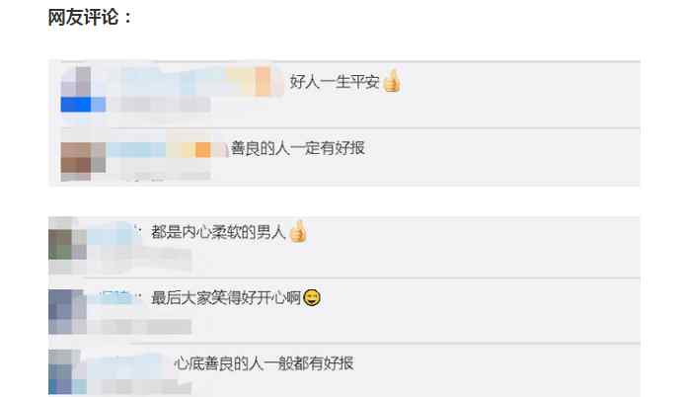Open avatar beside 都是内心柔软的男人 comment
This screenshot has width=680, height=397.
[67, 244]
